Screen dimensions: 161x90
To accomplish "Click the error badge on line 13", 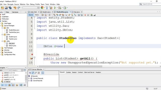I will coord(32,54).
